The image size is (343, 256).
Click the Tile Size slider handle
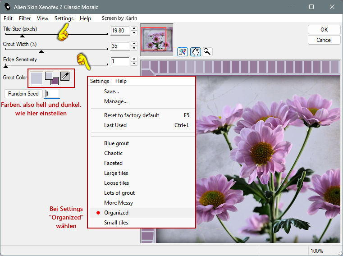click(x=23, y=36)
